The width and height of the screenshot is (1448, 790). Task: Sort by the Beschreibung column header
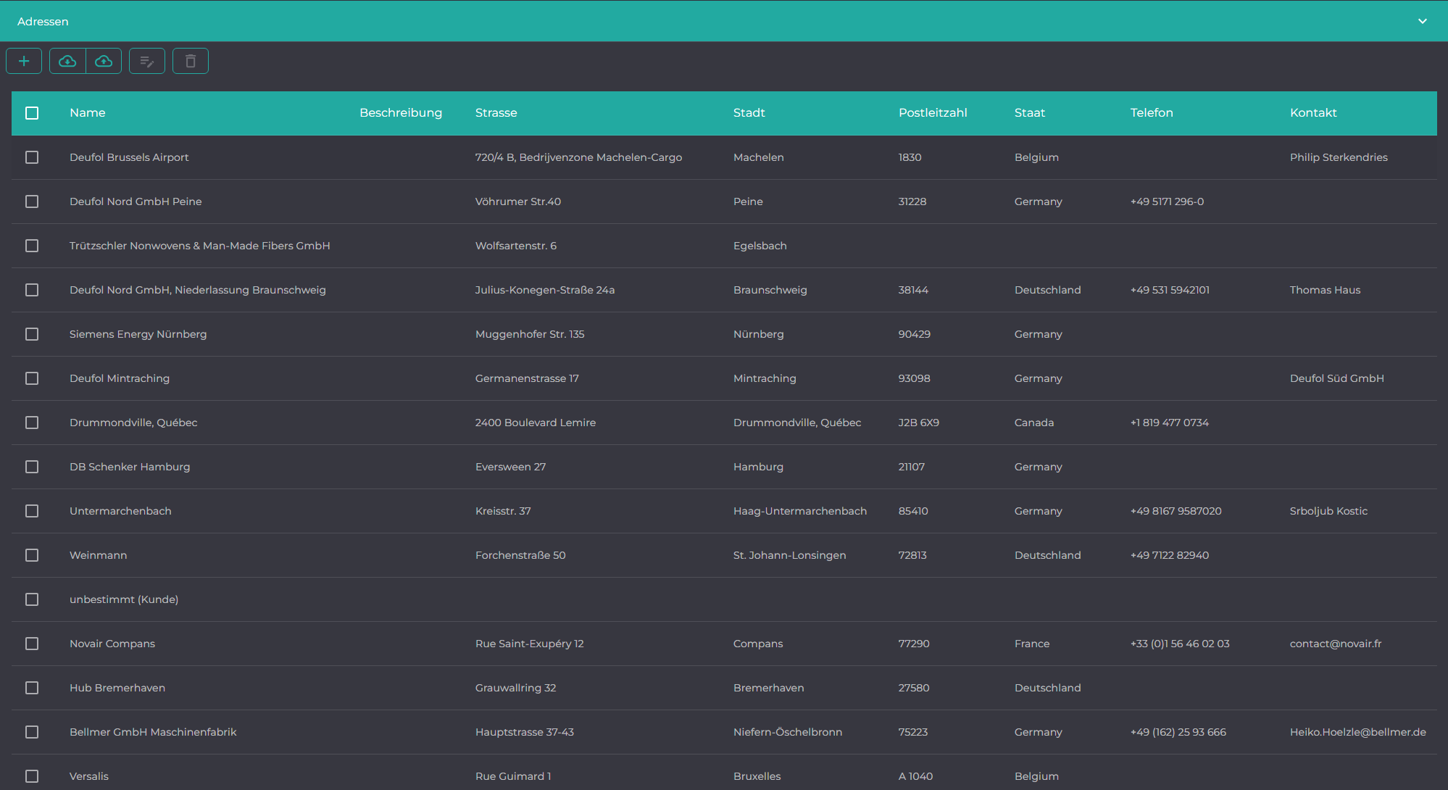pos(401,113)
